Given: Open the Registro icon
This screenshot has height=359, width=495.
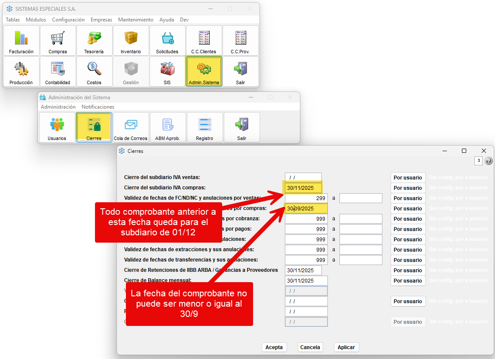Looking at the screenshot, I should pos(205,128).
